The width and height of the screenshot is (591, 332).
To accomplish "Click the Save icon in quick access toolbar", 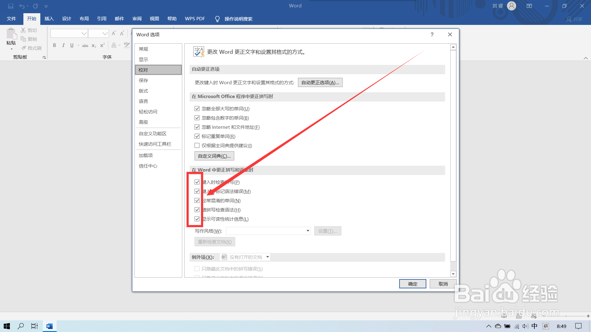I will pyautogui.click(x=11, y=6).
